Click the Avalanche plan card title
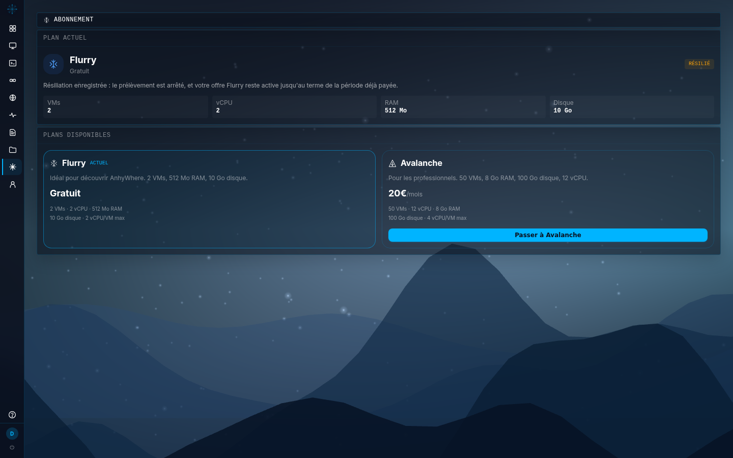The image size is (733, 458). point(421,163)
